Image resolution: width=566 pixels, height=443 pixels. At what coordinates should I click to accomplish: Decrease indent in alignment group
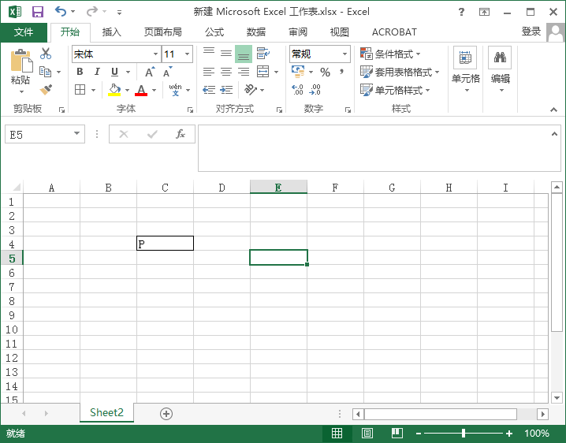pos(209,90)
